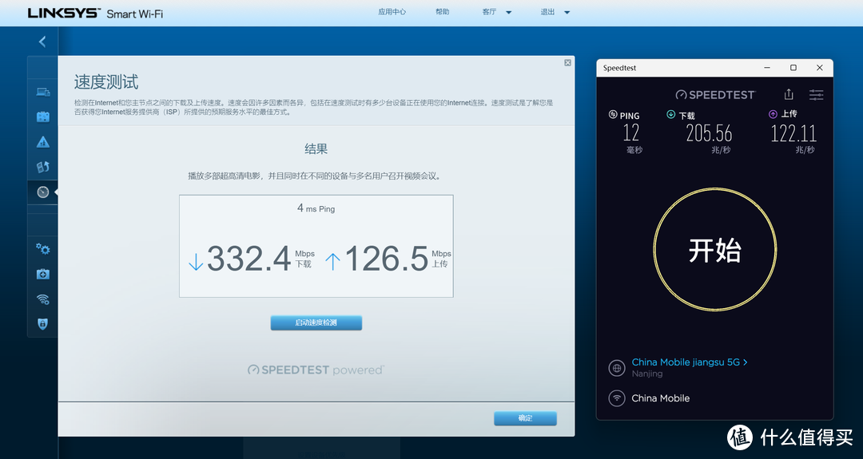Click the 332.4 Mbps download value
This screenshot has height=459, width=863.
[x=249, y=259]
